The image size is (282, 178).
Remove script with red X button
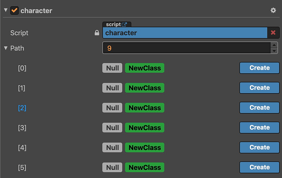pyautogui.click(x=273, y=33)
